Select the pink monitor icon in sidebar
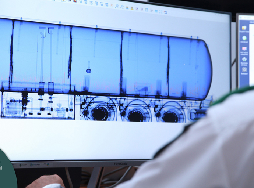The height and width of the screenshot is (188, 254). tap(244, 48)
